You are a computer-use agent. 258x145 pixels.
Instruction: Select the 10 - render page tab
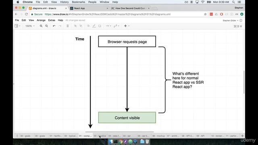tap(217, 136)
